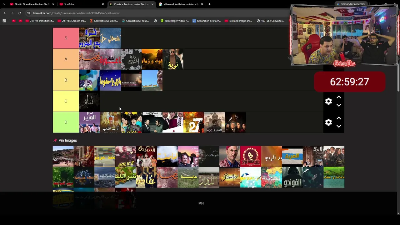Select the 'Create a Tunisian series' tab

coord(131,4)
